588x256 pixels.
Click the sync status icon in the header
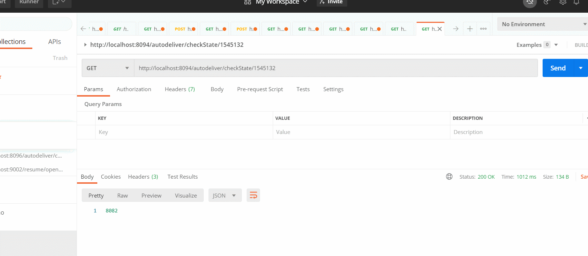(530, 3)
